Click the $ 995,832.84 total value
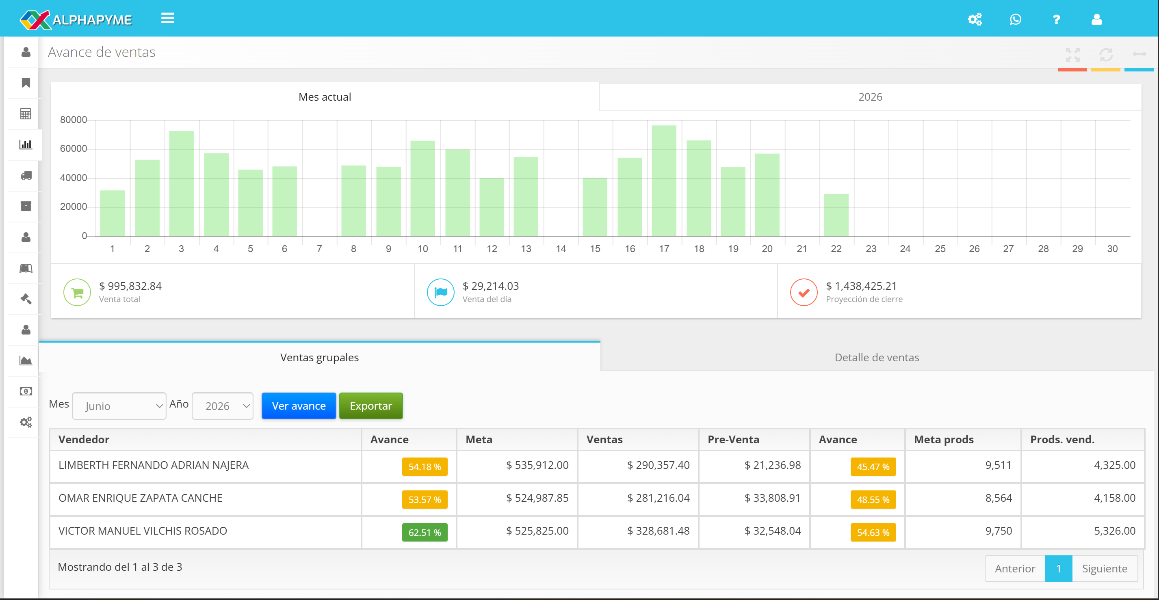This screenshot has height=600, width=1159. click(x=130, y=286)
